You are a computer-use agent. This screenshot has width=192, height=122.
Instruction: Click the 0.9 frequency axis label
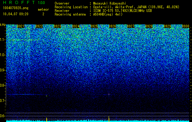[x=2, y=70]
